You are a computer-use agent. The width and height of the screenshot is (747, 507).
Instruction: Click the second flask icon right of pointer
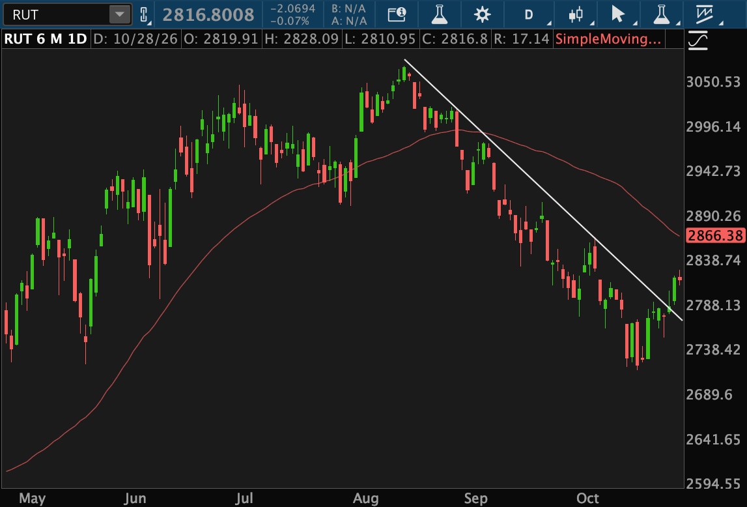[x=661, y=15]
